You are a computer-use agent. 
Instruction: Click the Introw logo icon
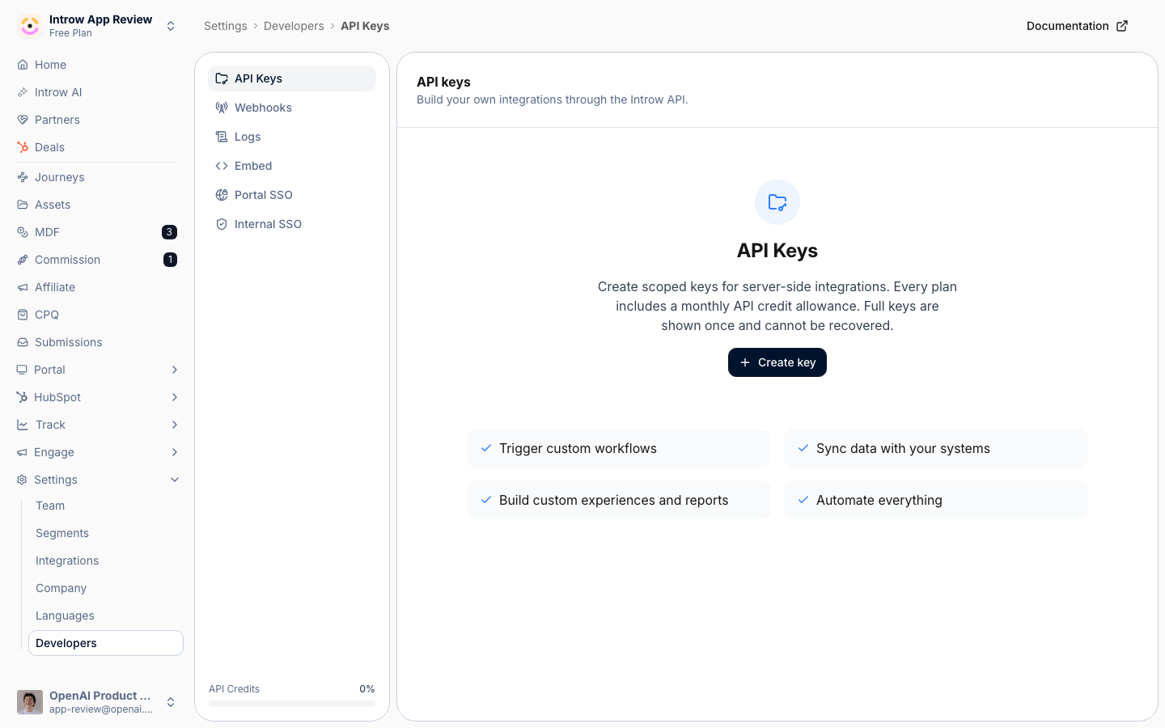click(x=30, y=26)
